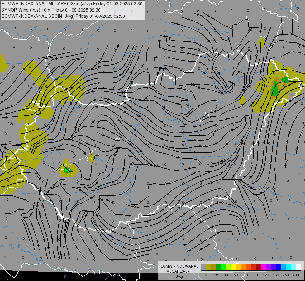Click the white swatch in the legend

298,267
